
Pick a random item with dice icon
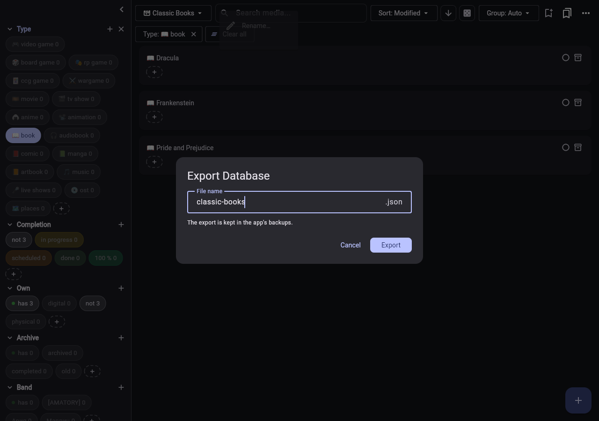pyautogui.click(x=467, y=13)
